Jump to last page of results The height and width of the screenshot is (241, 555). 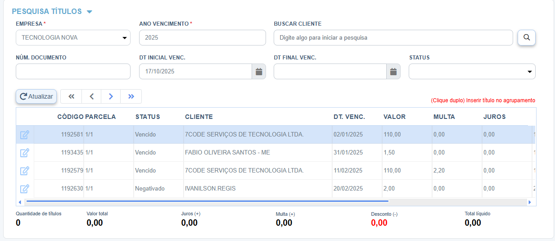(131, 96)
